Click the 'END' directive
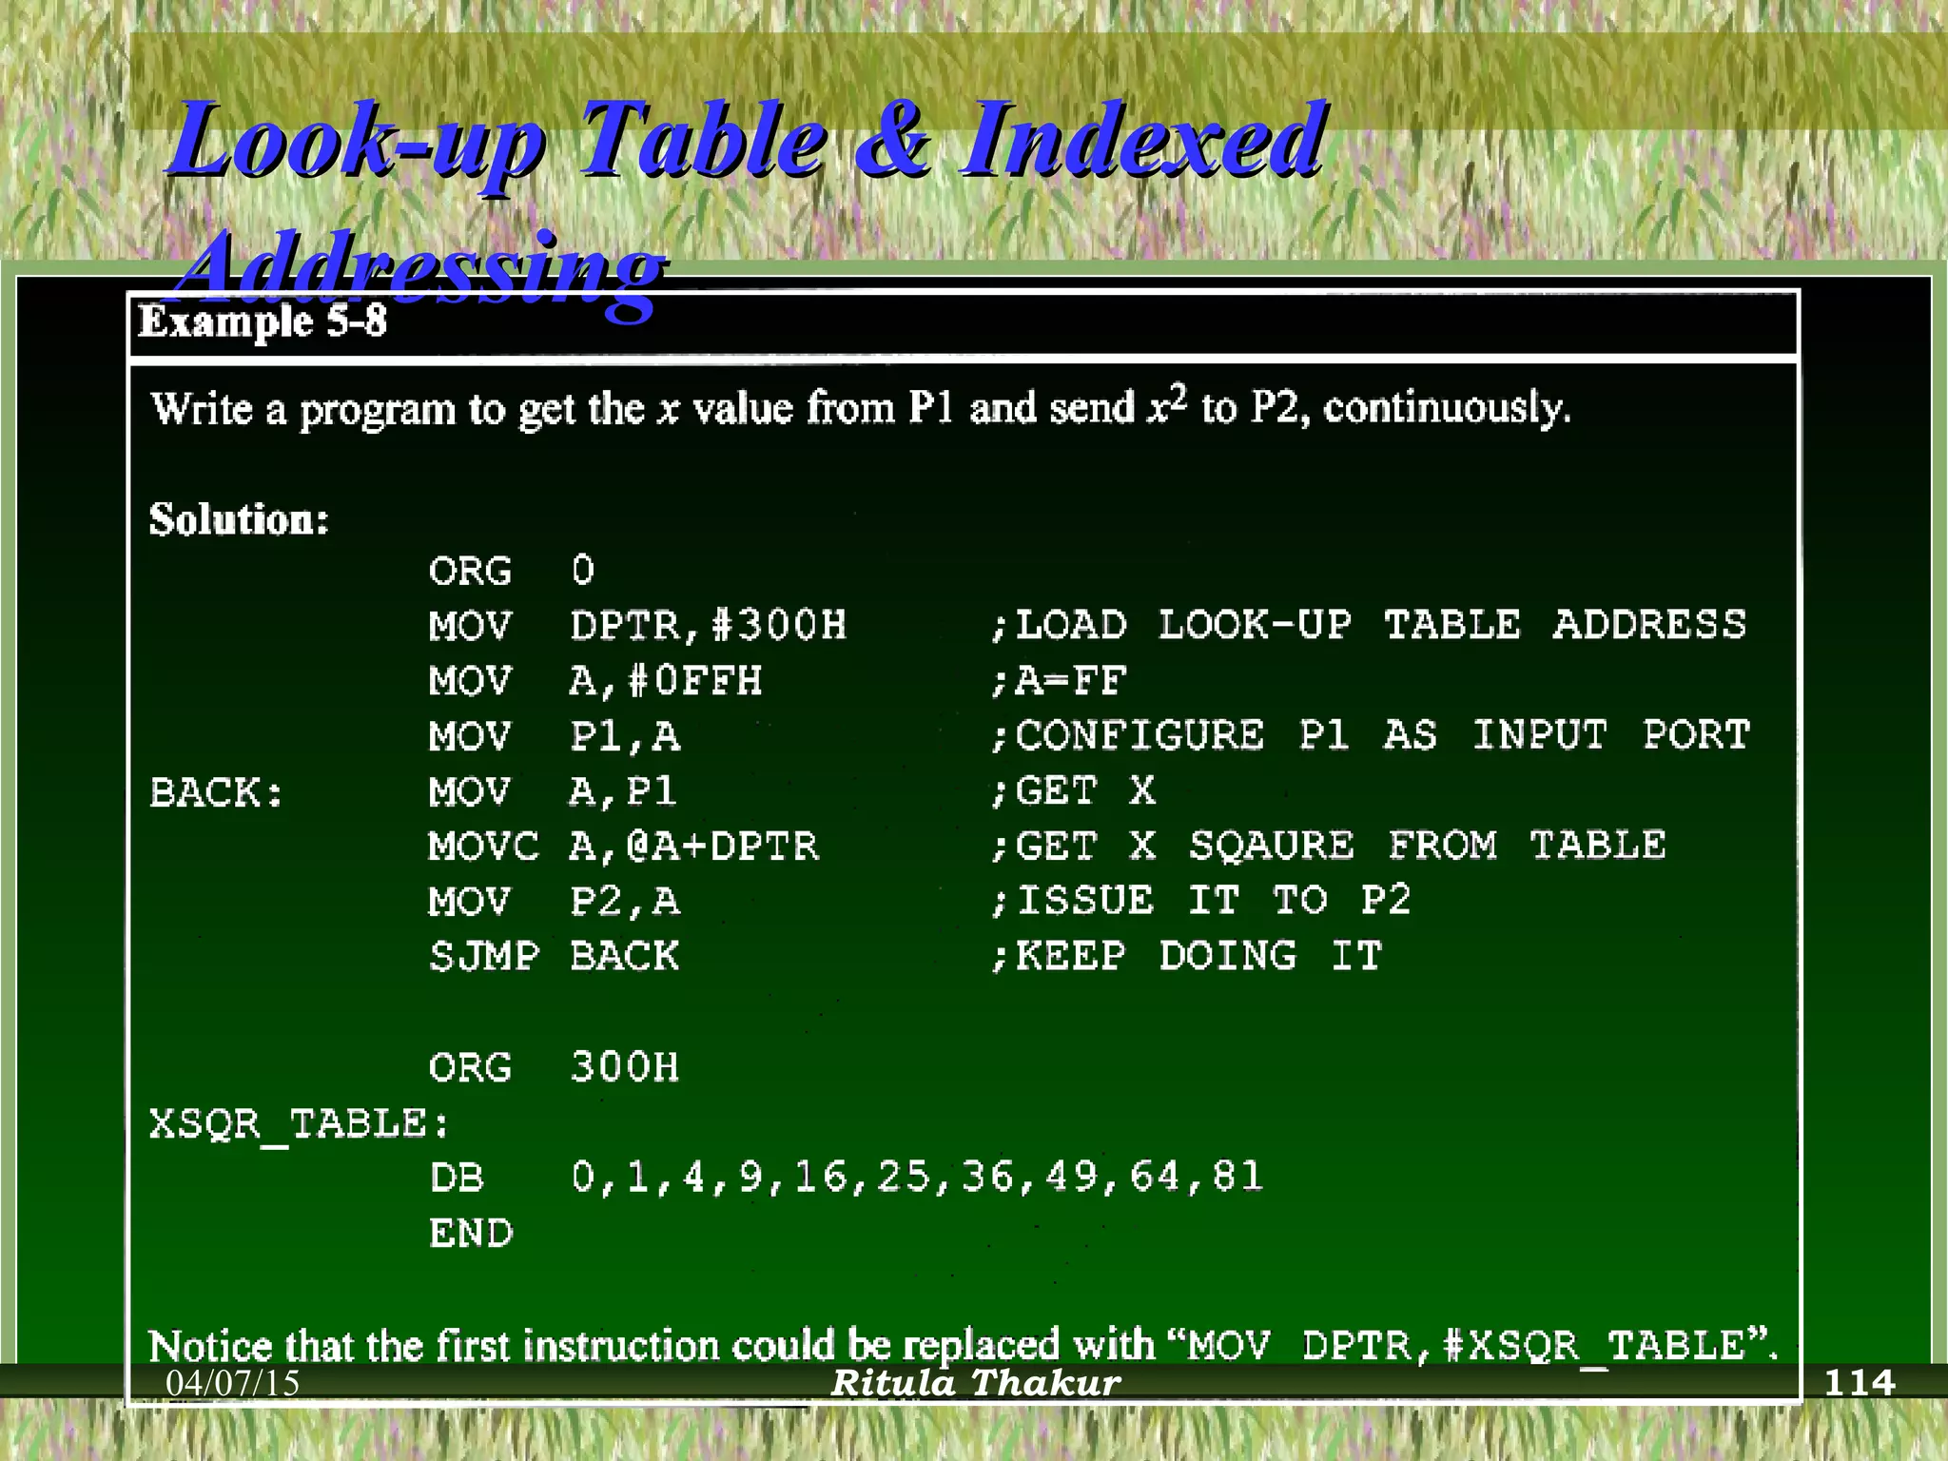1948x1461 pixels. (471, 1234)
